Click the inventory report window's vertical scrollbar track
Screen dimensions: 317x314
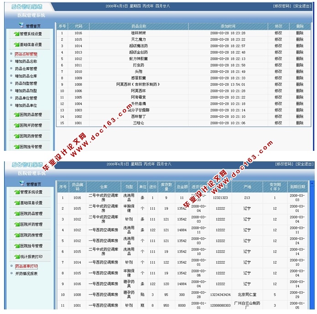point(312,247)
